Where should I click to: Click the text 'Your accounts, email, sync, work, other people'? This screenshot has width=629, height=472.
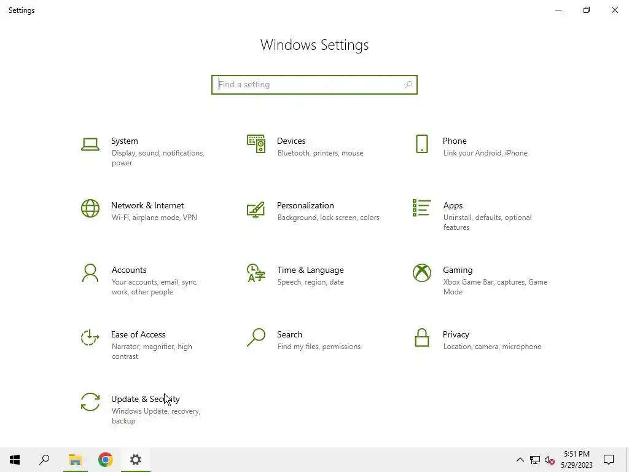[x=154, y=287]
